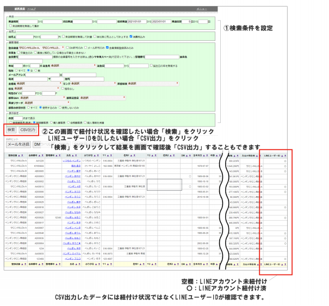Uncheck 会員情報登録済みのみ checkbox

click(108, 48)
